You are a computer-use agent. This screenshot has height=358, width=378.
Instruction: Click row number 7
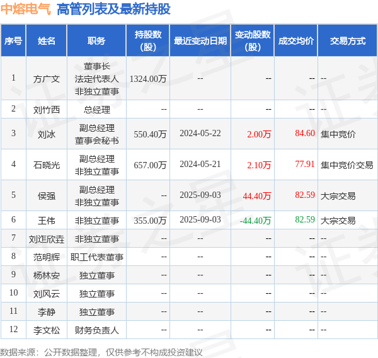13,238
